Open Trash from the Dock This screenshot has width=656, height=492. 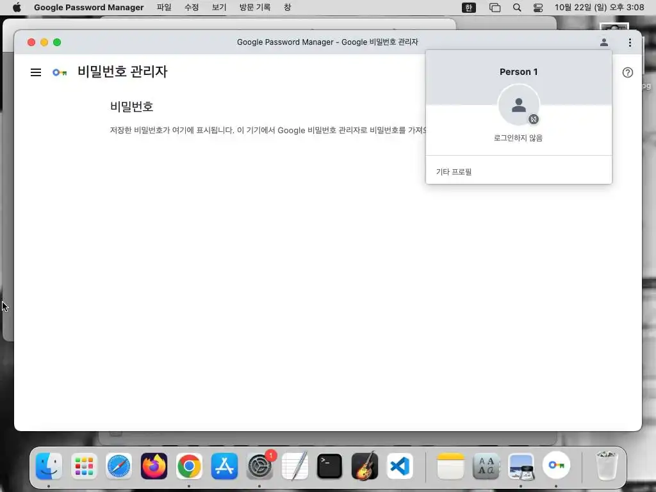click(x=606, y=466)
